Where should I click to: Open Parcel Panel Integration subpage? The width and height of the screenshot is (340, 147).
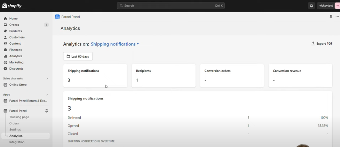coord(17,142)
